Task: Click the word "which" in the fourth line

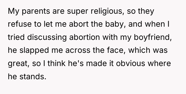Action: tap(139, 50)
